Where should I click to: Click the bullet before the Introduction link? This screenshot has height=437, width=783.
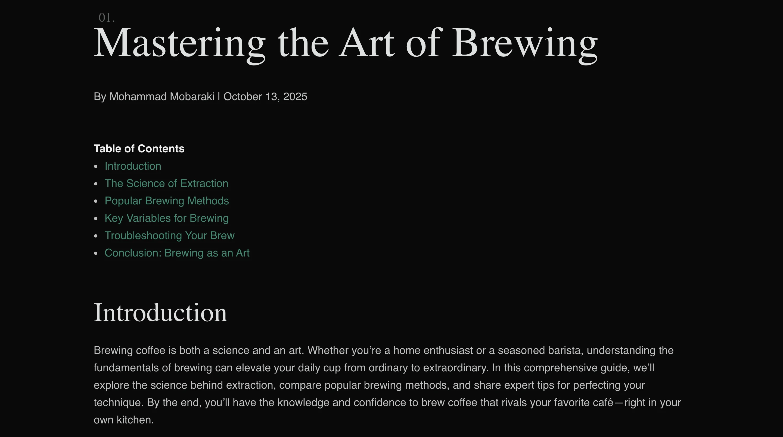tap(96, 167)
